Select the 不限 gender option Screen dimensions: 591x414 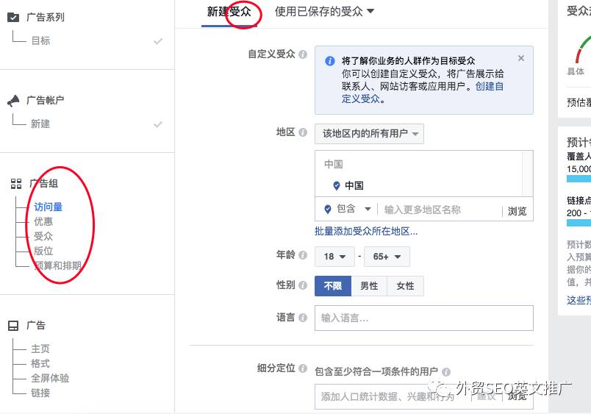333,286
